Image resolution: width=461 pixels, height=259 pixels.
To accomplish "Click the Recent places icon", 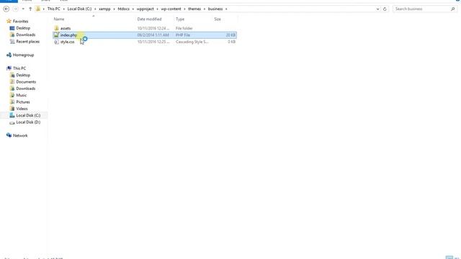I will tap(12, 42).
